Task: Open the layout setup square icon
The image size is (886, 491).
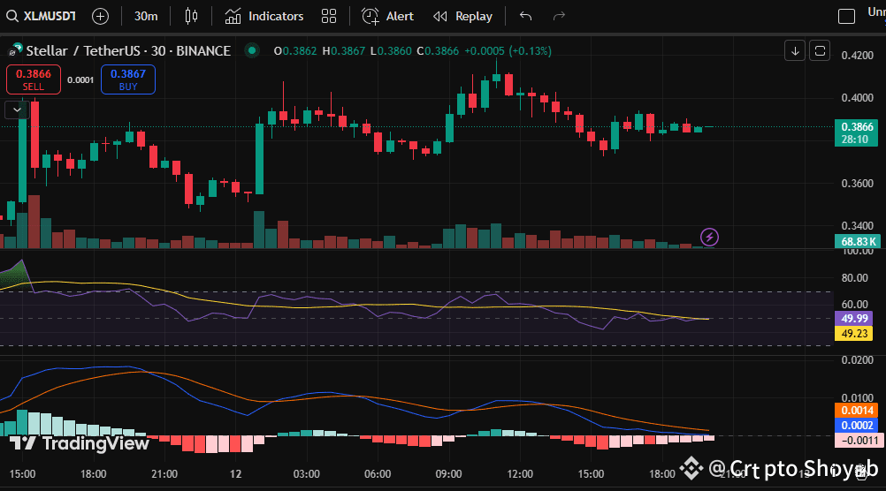Action: (846, 17)
